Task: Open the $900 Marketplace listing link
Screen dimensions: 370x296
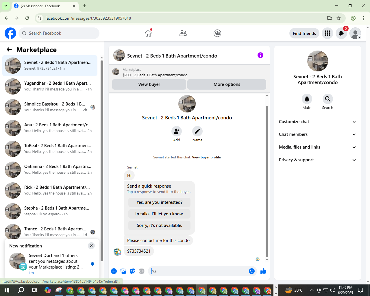Action: pos(155,75)
